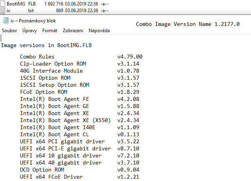The height and width of the screenshot is (181, 251).
Task: Open the Soubor menu
Action: [9, 31]
